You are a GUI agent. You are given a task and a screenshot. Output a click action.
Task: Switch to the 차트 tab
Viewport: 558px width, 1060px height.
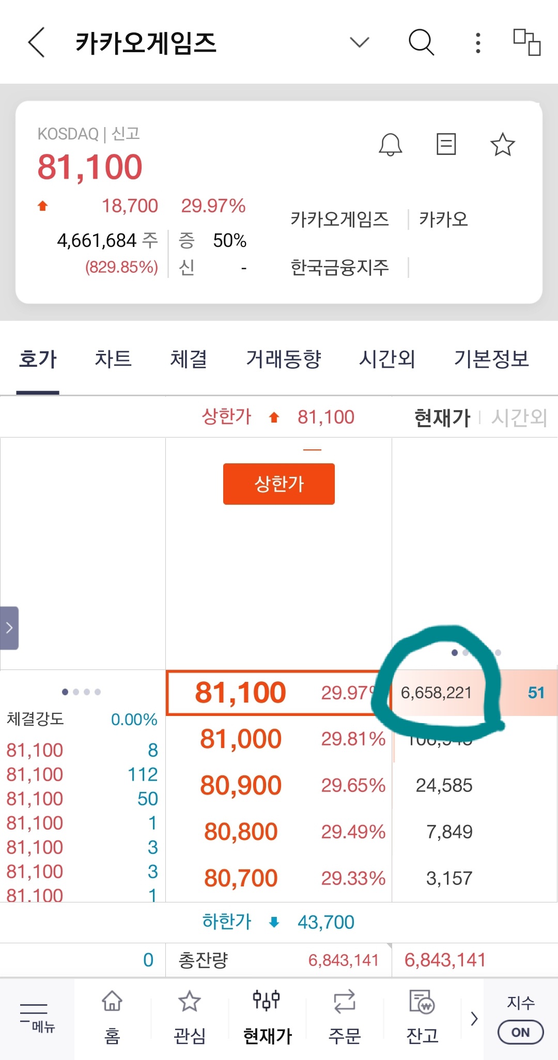pos(113,359)
